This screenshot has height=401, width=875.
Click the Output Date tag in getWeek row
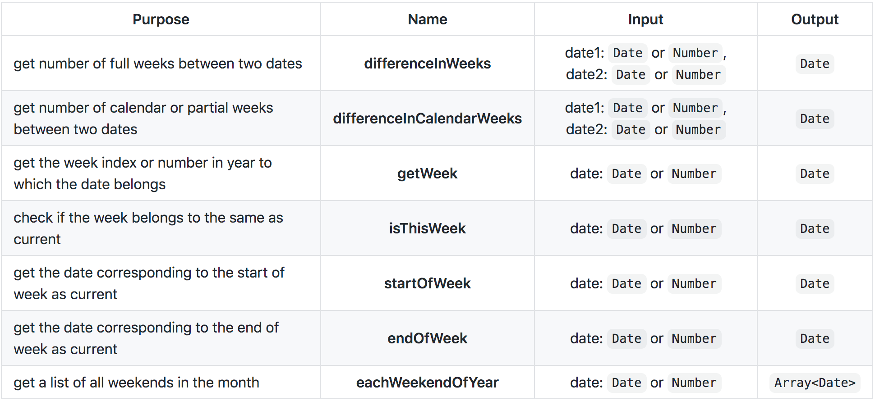tap(815, 173)
